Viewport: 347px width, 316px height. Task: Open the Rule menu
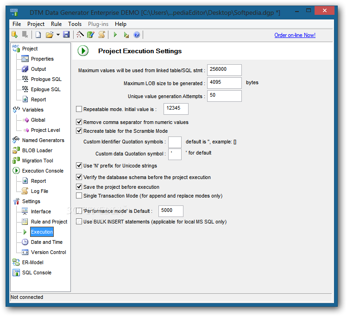[56, 24]
